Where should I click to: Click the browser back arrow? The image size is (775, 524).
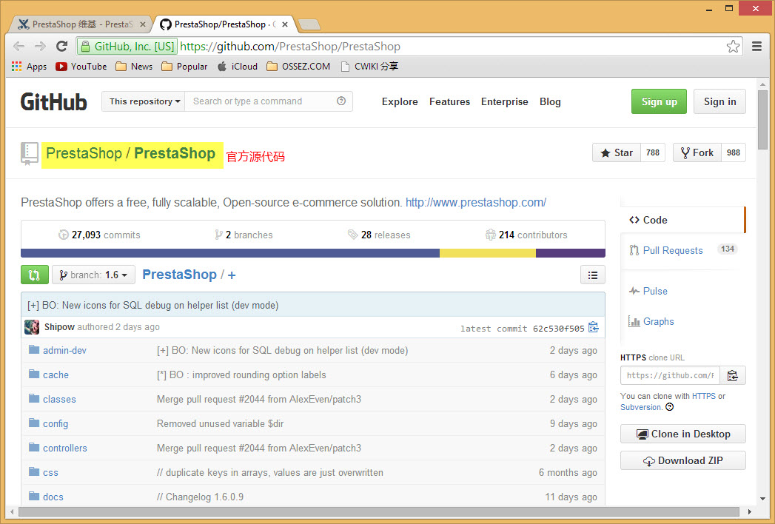(x=19, y=47)
